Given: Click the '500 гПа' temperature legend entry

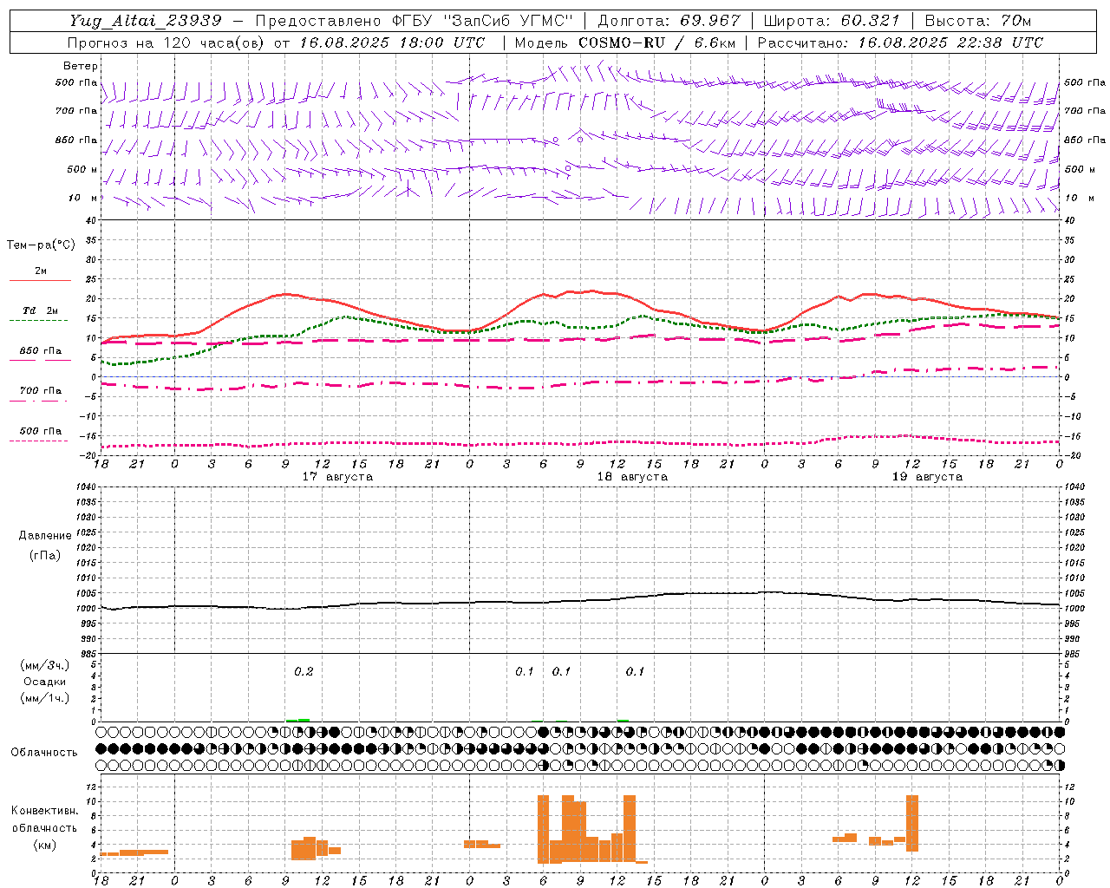Looking at the screenshot, I should click(x=41, y=431).
